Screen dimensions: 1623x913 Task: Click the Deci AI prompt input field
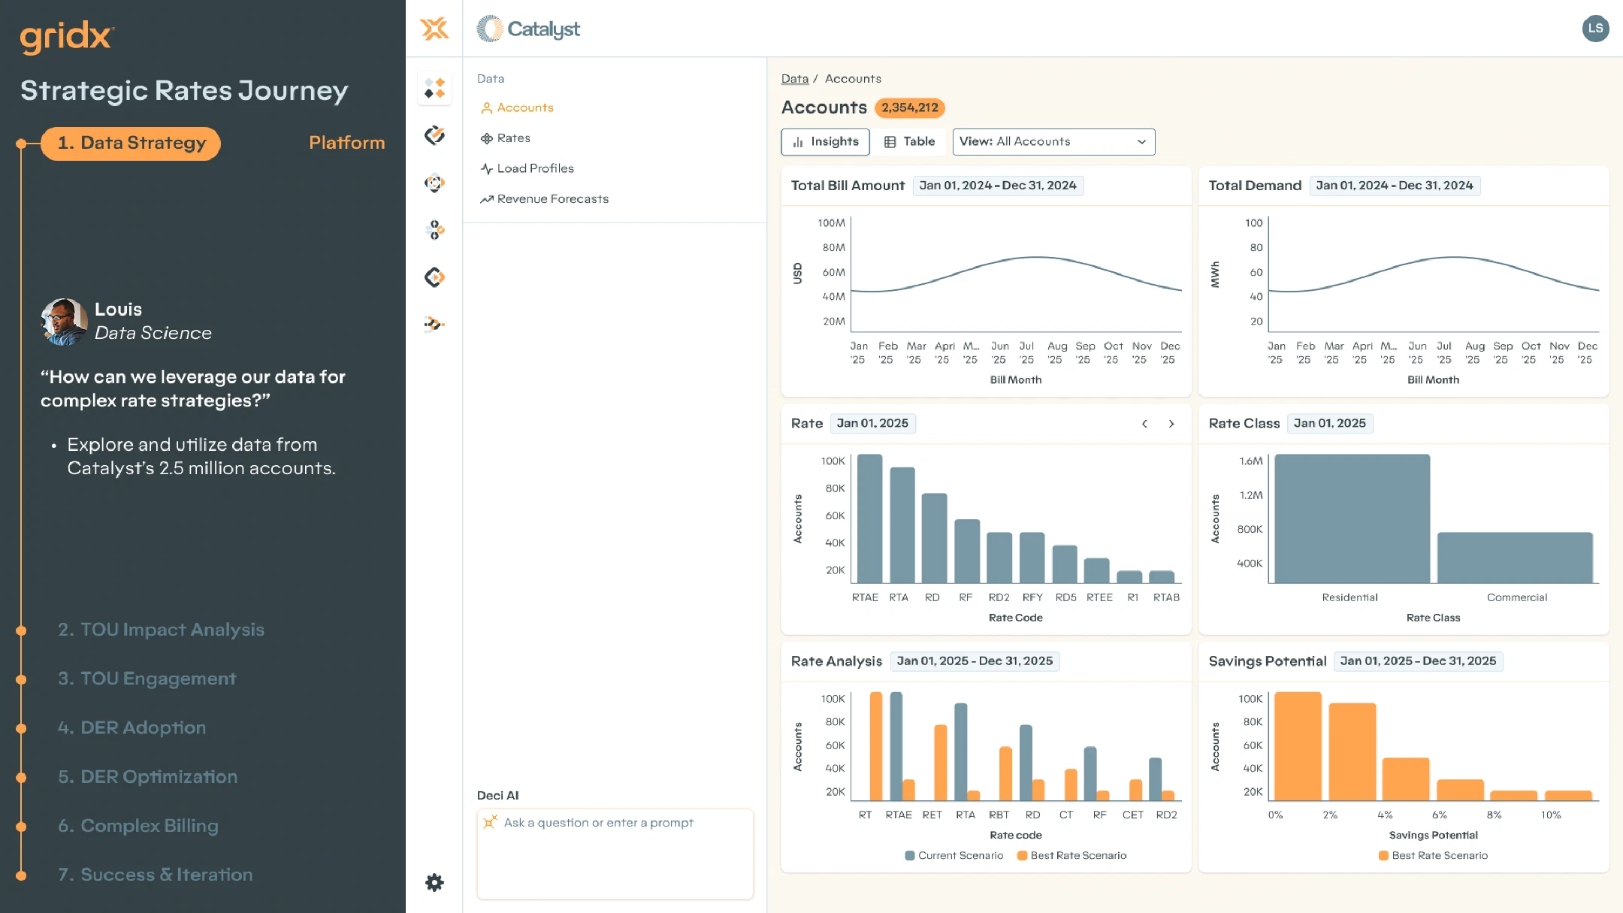(x=615, y=854)
